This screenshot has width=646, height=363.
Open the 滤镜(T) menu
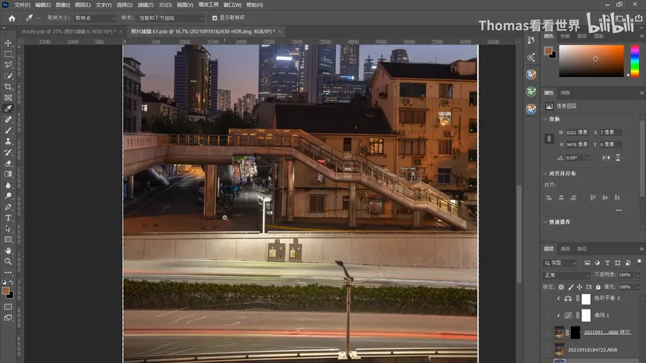click(x=146, y=5)
